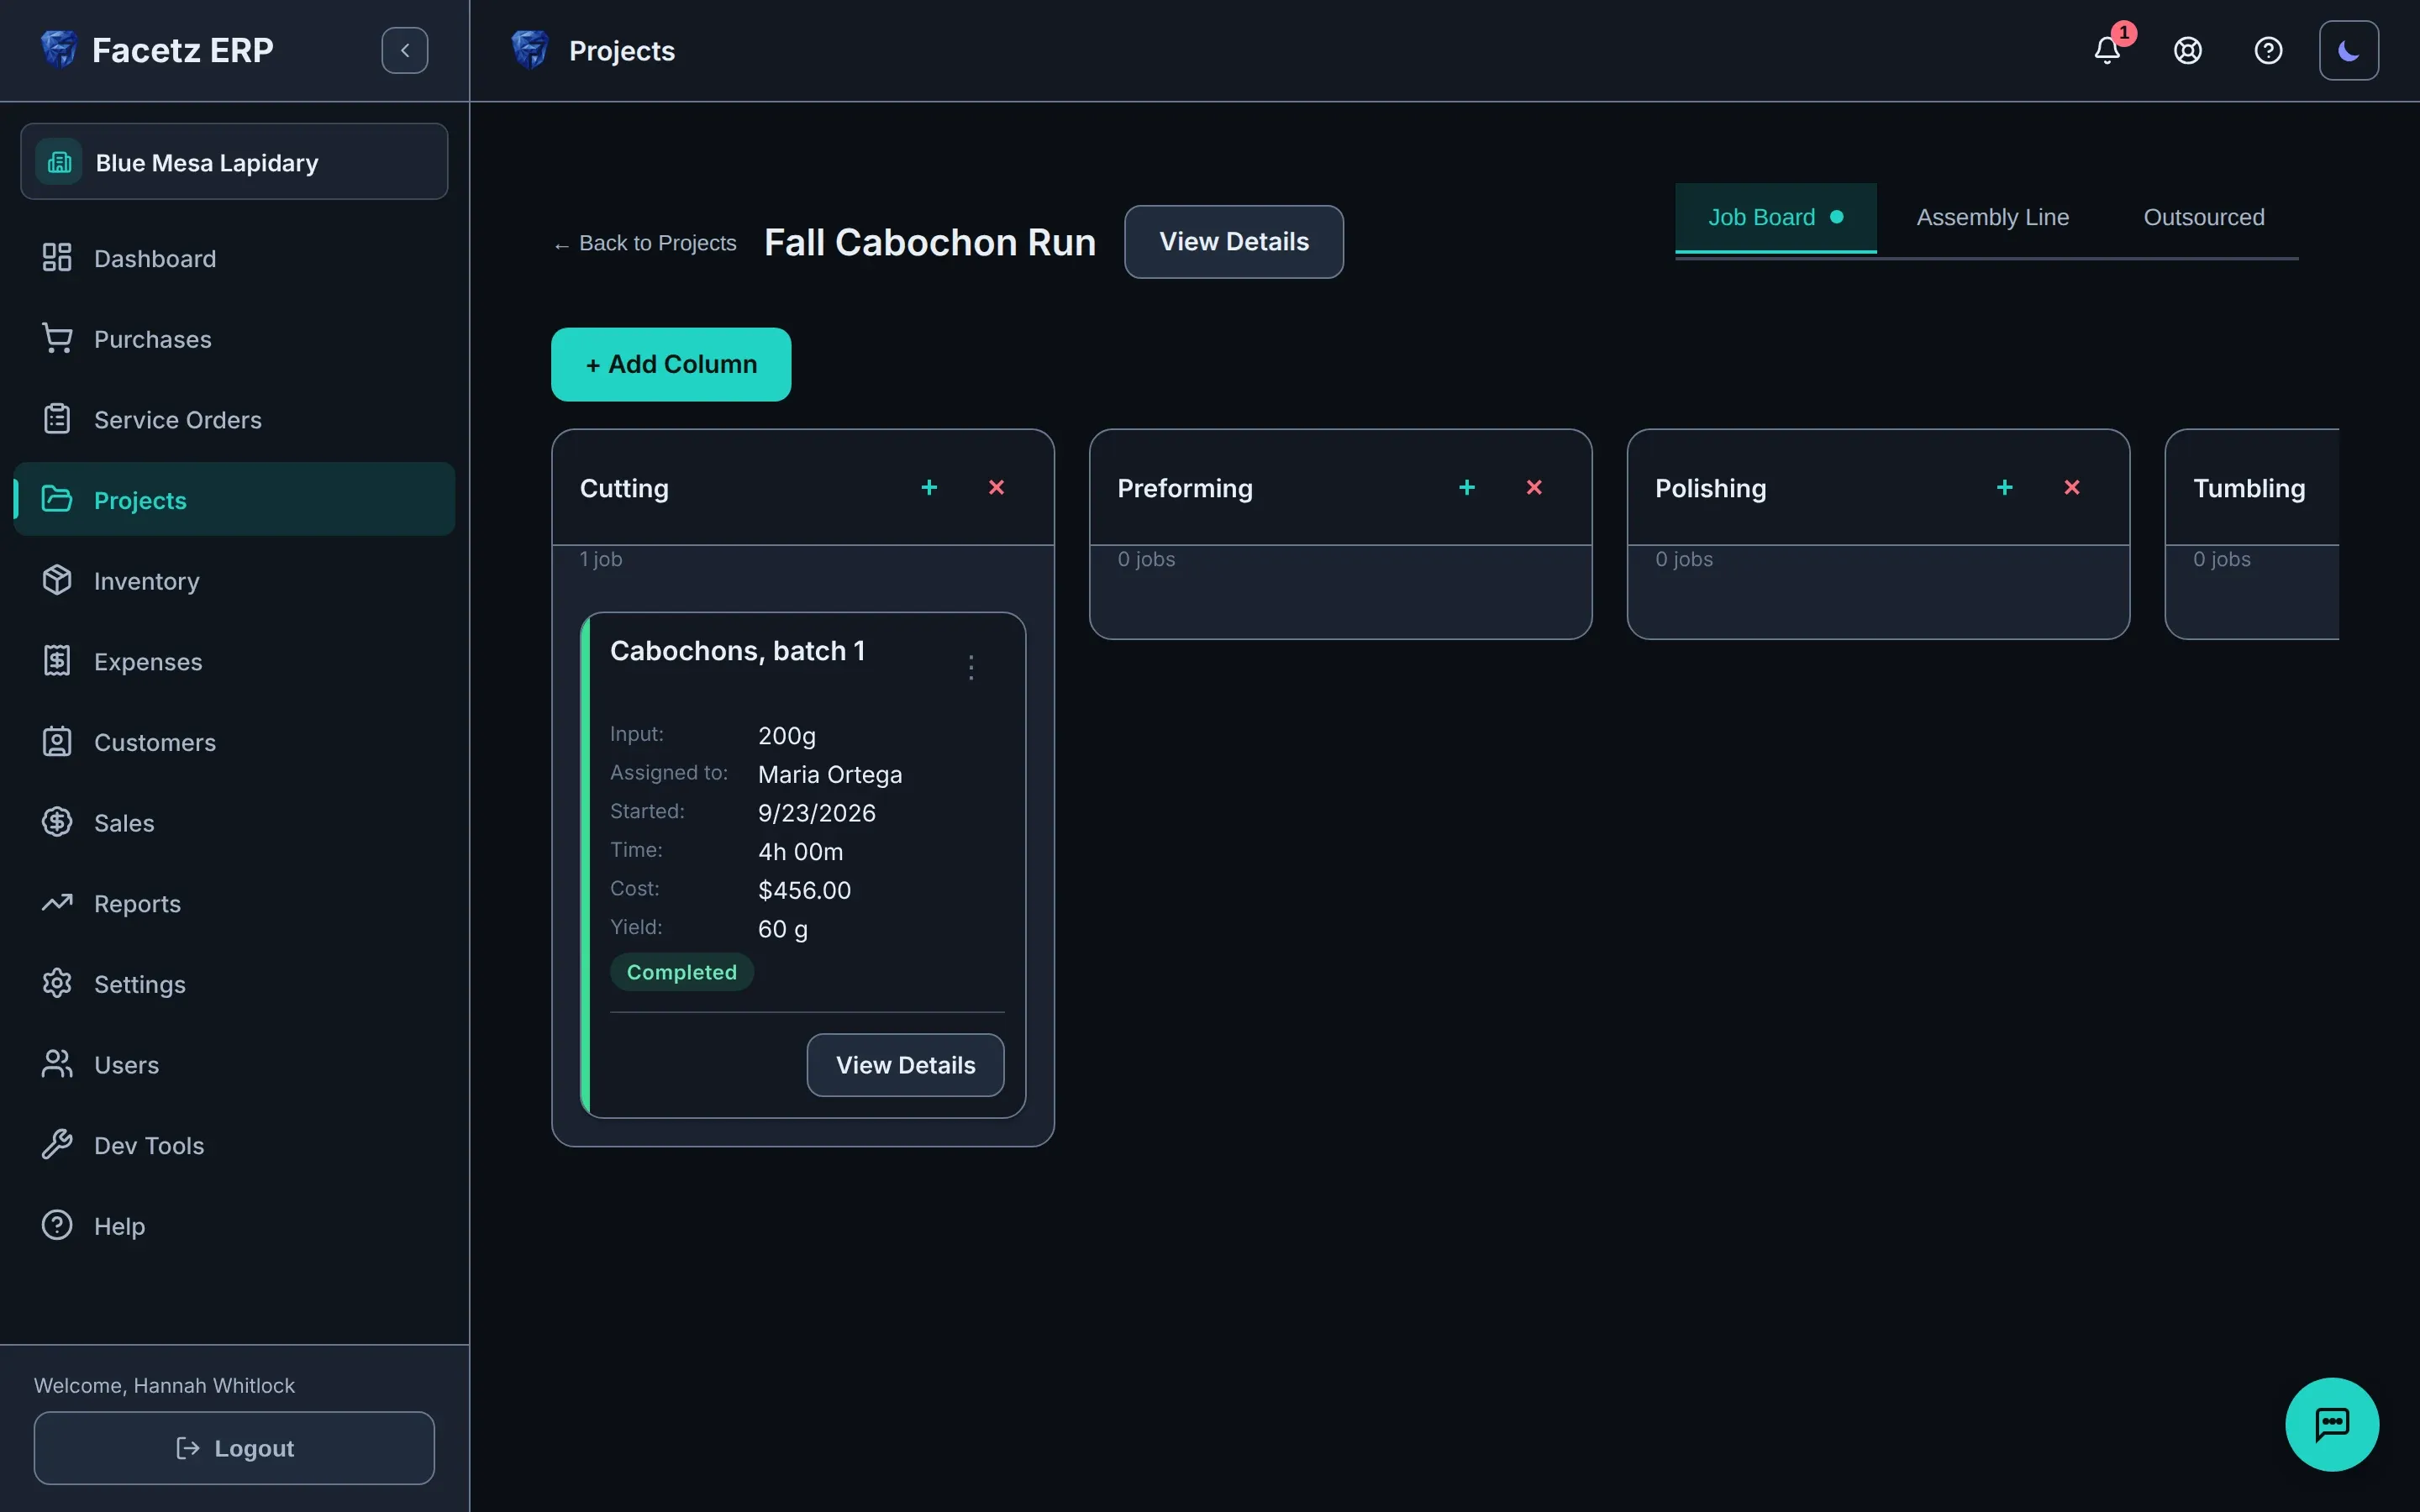Switch to the Job Board tab
Screen dimensions: 2420x1512
click(x=1775, y=217)
